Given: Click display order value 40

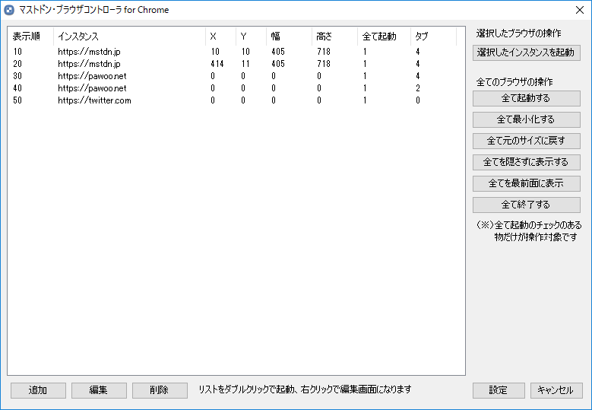Looking at the screenshot, I should 17,88.
